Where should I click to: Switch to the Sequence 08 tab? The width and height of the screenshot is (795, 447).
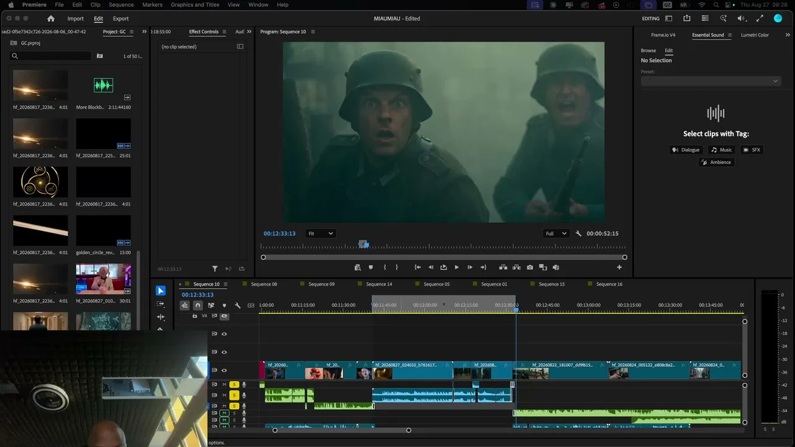click(x=264, y=284)
